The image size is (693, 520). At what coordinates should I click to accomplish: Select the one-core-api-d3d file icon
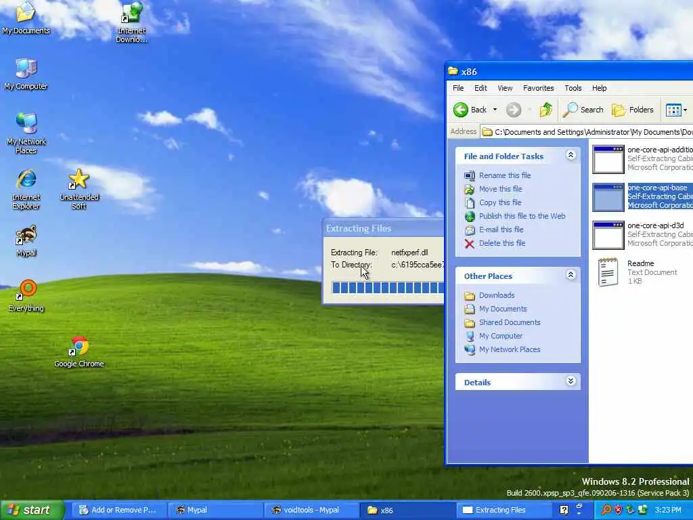[x=608, y=235]
